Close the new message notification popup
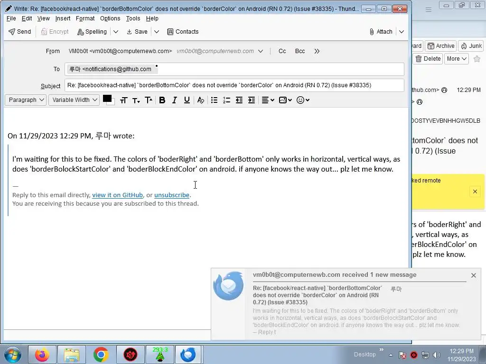Screen dimensions: 486x364 tap(473, 275)
